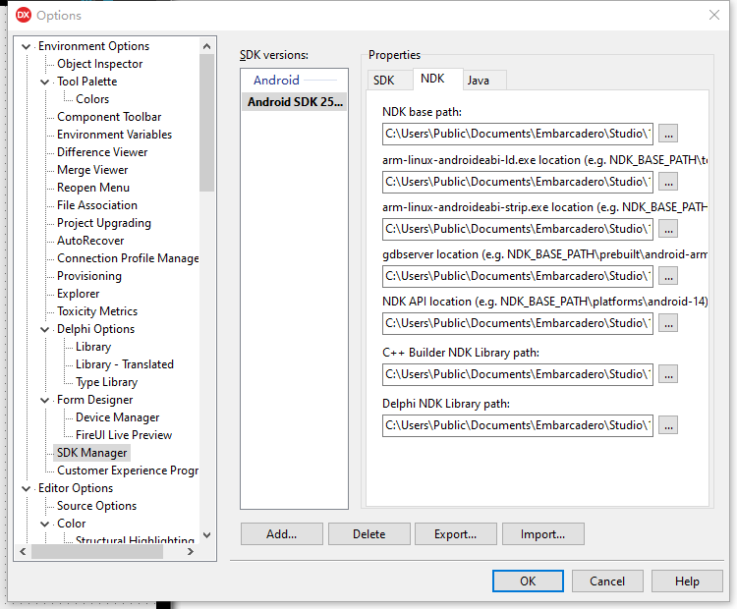The image size is (737, 609).
Task: Edit the NDK API location field
Action: (518, 323)
